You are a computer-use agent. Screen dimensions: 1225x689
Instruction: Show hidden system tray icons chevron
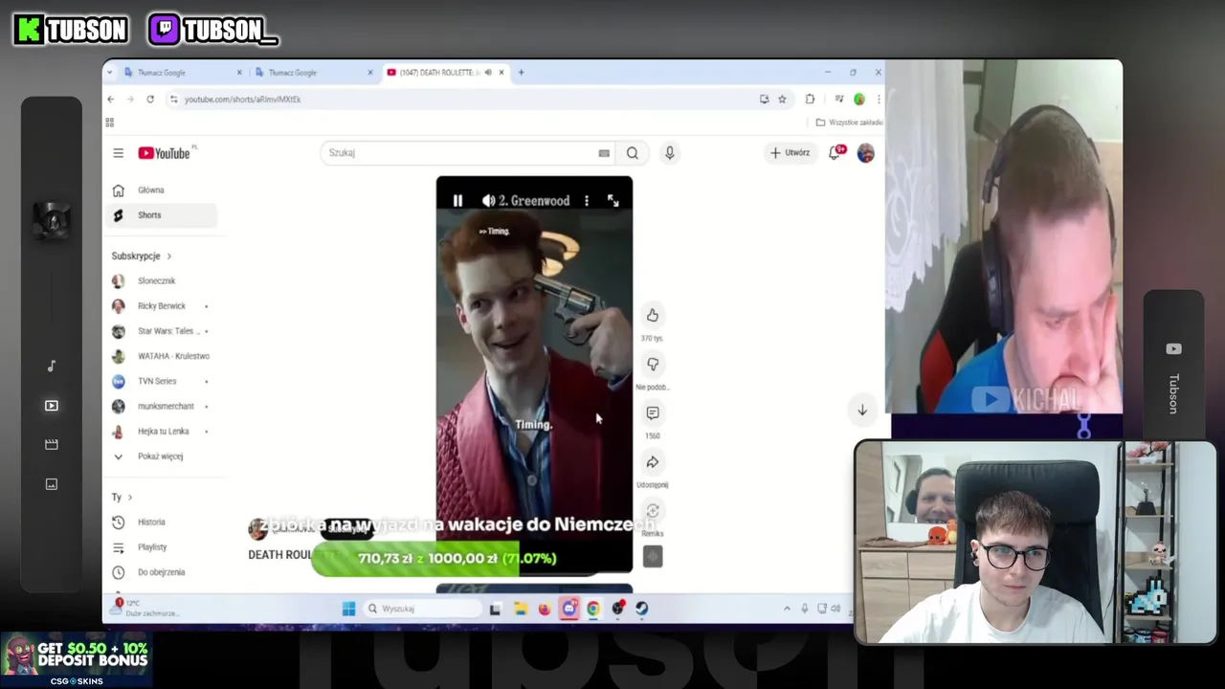(x=787, y=609)
